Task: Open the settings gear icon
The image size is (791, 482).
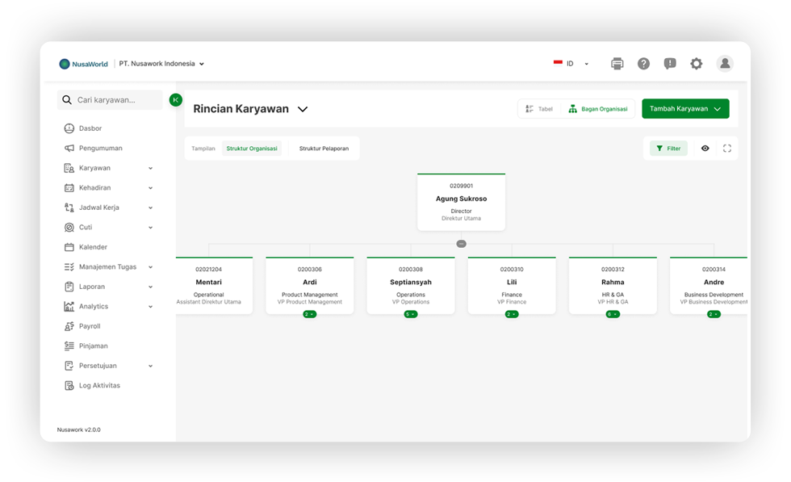Action: [696, 64]
